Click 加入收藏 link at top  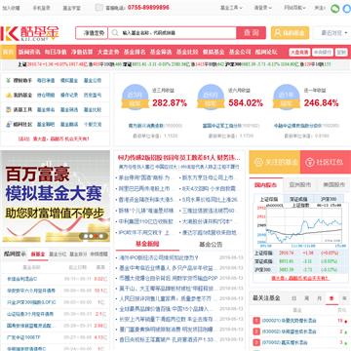pos(11,8)
